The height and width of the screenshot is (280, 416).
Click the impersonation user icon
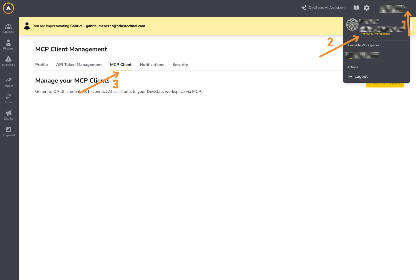(x=27, y=26)
